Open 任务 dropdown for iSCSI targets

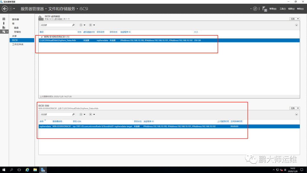coord(294,108)
